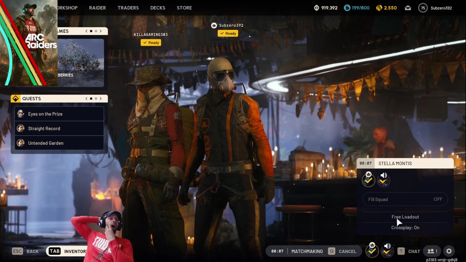
Task: Open the Inventory with the TAB button
Action: pyautogui.click(x=67, y=251)
